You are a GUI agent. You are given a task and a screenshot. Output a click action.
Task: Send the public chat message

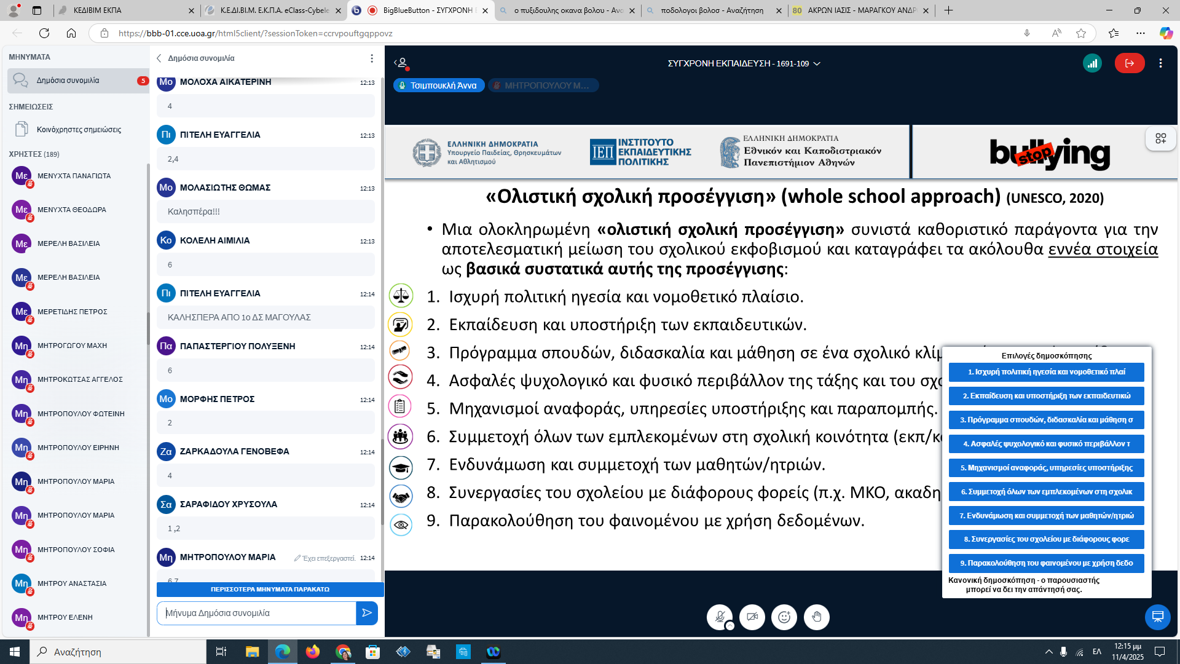click(x=367, y=613)
